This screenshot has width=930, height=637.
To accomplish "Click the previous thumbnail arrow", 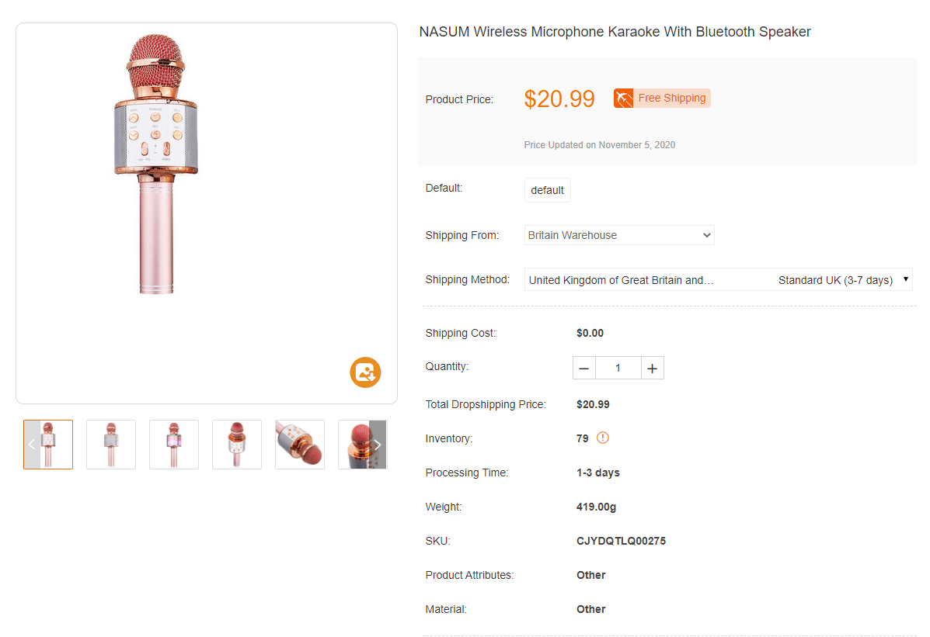I will (x=32, y=445).
